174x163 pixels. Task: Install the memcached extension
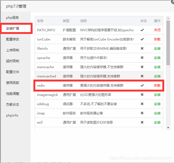pos(157,76)
